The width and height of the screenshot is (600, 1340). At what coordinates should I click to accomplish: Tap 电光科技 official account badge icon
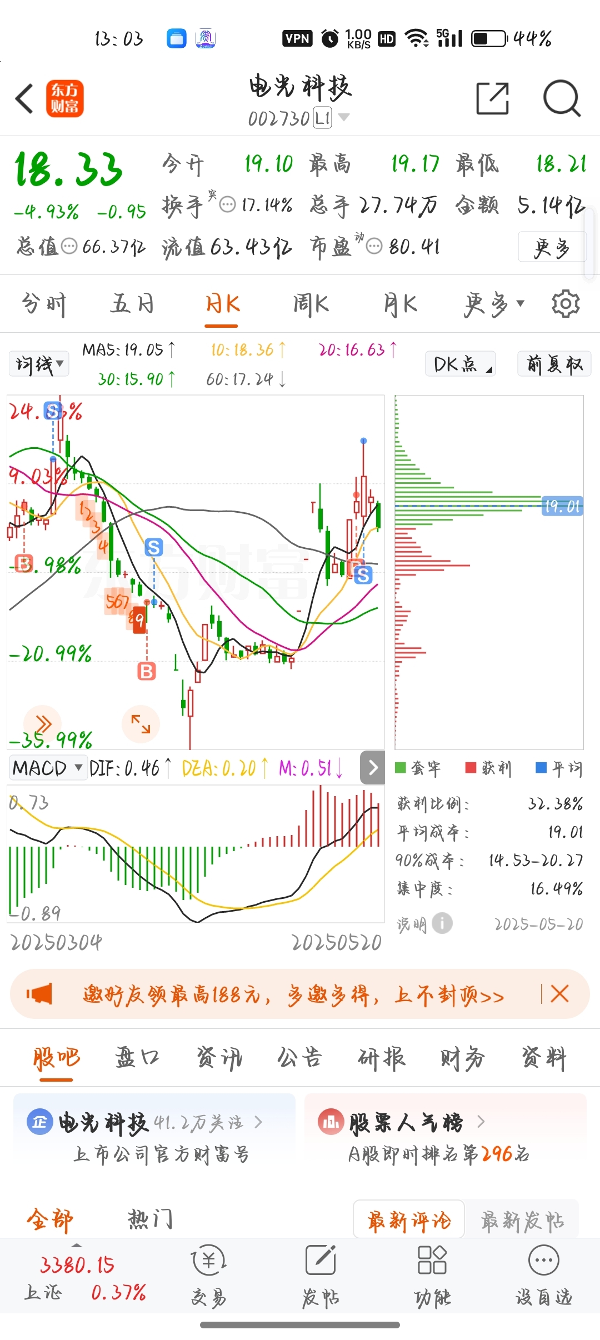pyautogui.click(x=40, y=1122)
